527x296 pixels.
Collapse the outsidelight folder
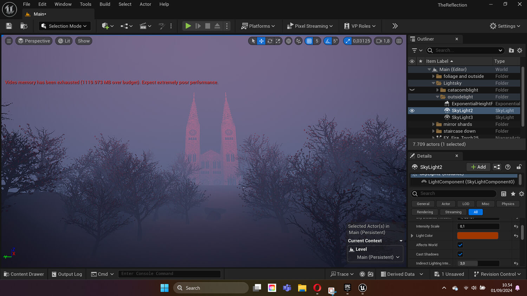click(437, 97)
